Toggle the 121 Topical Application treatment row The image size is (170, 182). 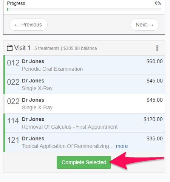pyautogui.click(x=84, y=142)
